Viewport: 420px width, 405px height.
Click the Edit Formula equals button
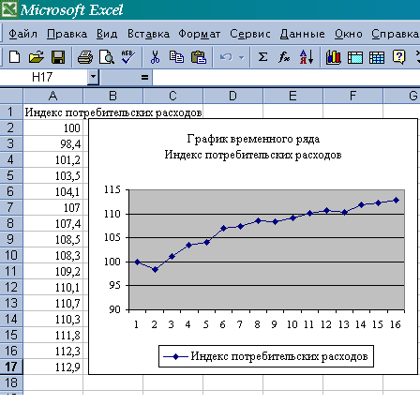pos(144,77)
